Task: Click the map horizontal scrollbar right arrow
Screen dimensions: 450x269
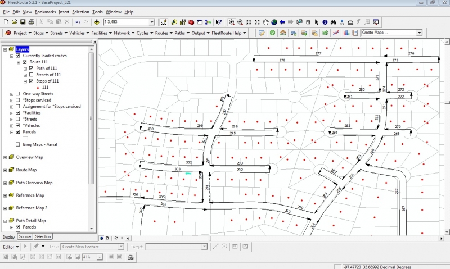Action: (441, 238)
